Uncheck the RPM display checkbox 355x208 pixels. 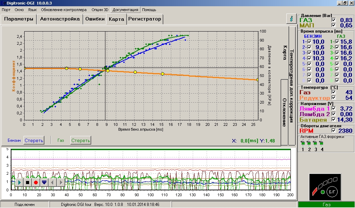334,131
